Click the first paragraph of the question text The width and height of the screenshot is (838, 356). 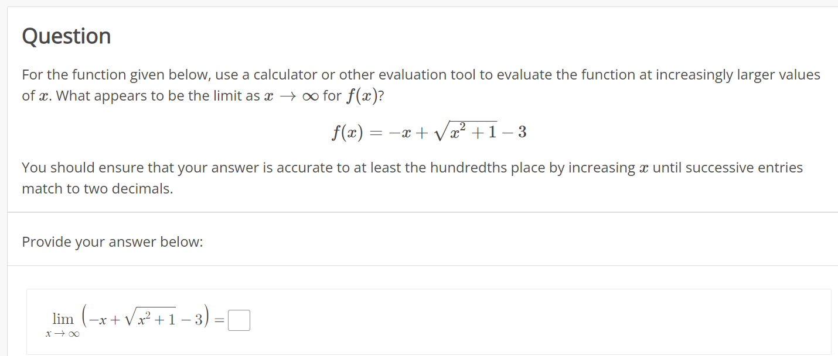click(x=410, y=85)
